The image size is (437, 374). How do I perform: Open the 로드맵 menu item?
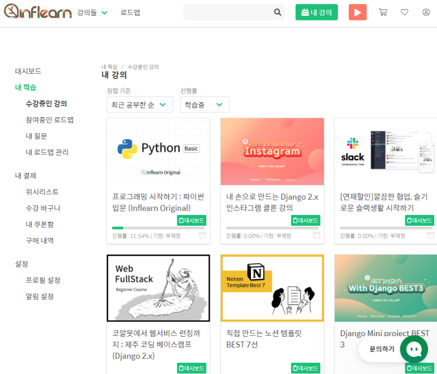(x=130, y=12)
